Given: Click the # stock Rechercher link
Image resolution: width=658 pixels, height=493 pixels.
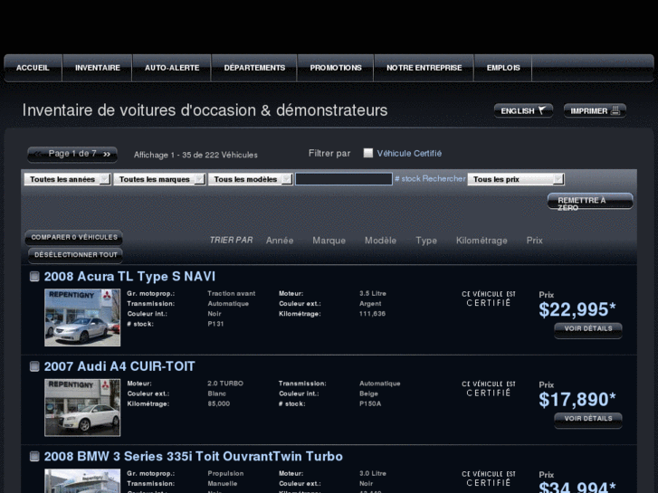Looking at the screenshot, I should coord(430,179).
